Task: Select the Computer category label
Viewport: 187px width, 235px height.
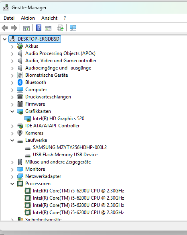Action: coord(36,90)
